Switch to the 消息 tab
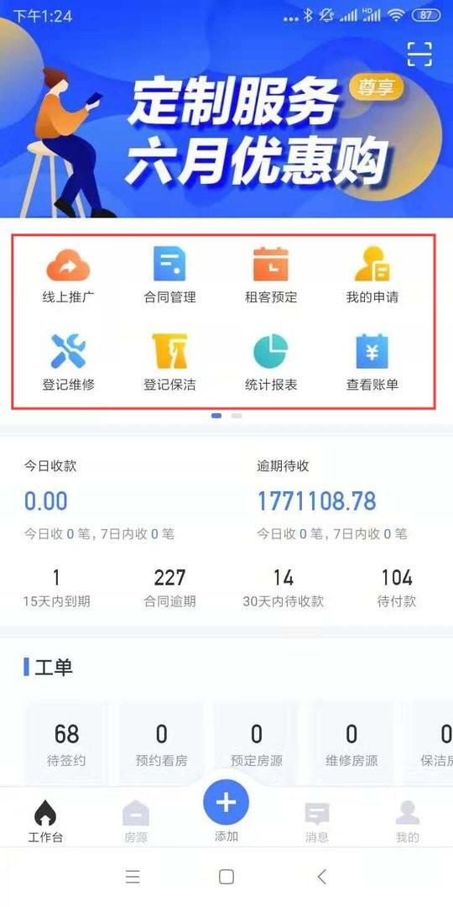The image size is (453, 907). point(316,821)
